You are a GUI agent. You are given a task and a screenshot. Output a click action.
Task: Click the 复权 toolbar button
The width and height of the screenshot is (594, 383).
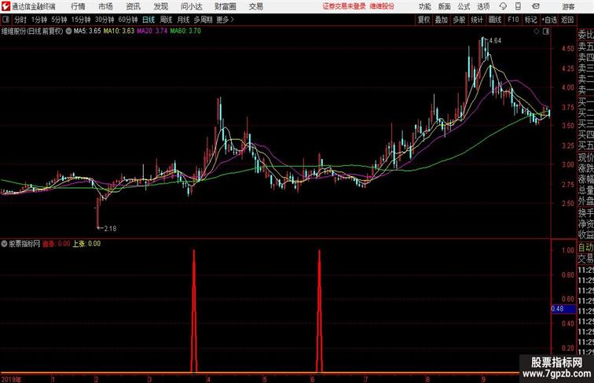423,20
